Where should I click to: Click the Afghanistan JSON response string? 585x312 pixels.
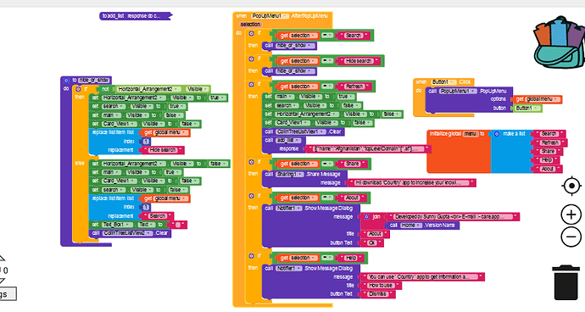click(368, 149)
